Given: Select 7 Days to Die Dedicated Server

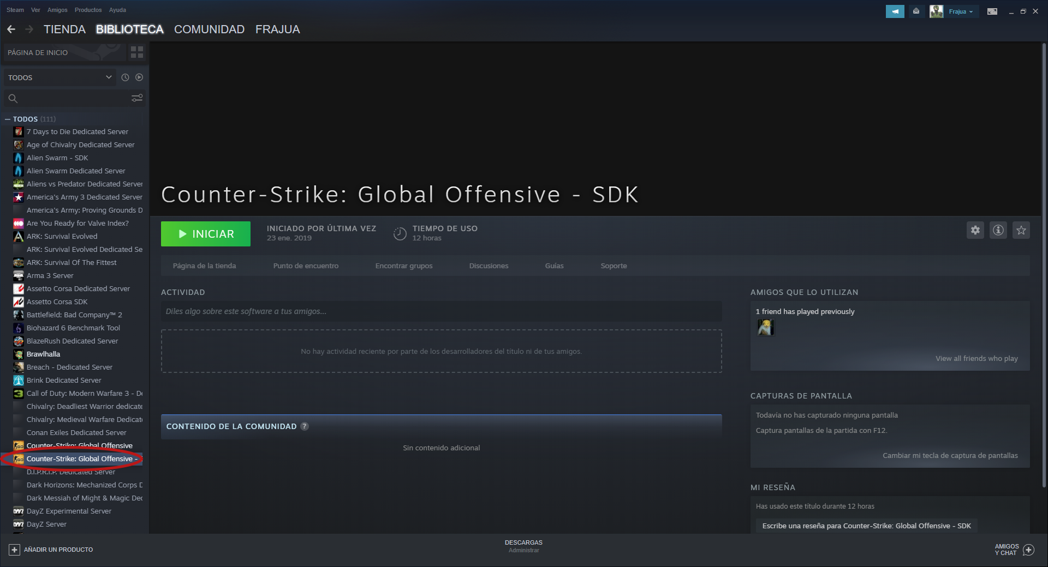Looking at the screenshot, I should [78, 132].
